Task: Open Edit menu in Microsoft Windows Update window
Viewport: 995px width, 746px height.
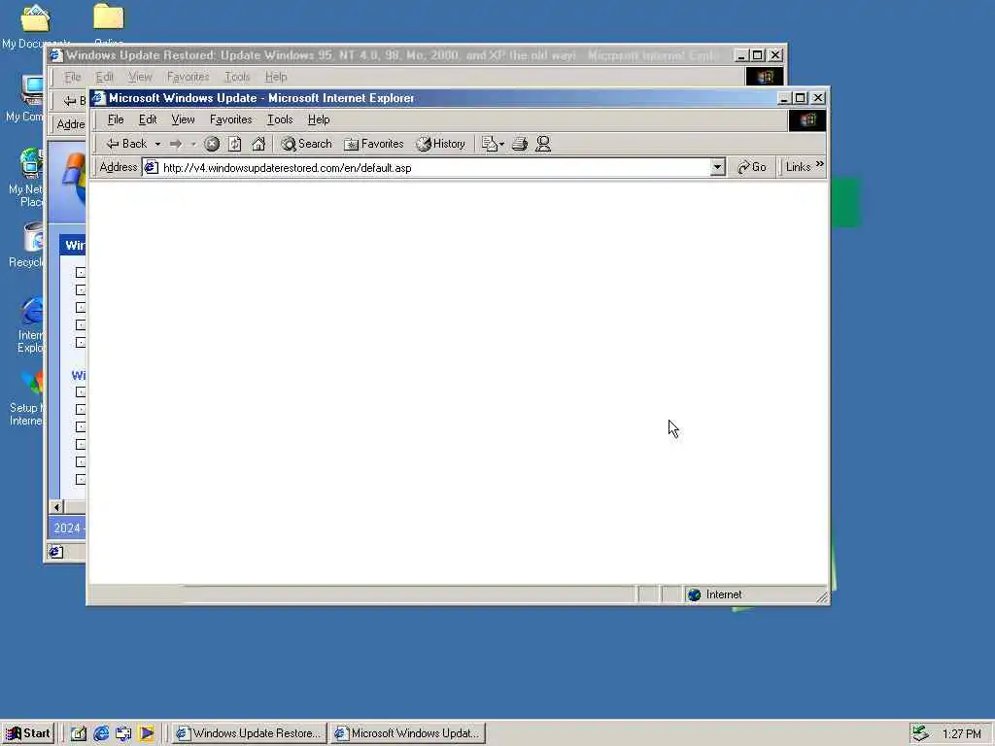Action: [x=148, y=119]
